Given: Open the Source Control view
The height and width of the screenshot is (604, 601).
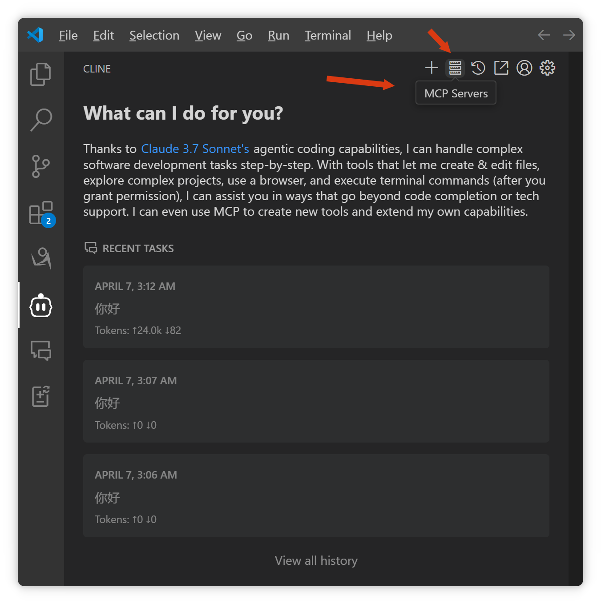Looking at the screenshot, I should point(40,166).
